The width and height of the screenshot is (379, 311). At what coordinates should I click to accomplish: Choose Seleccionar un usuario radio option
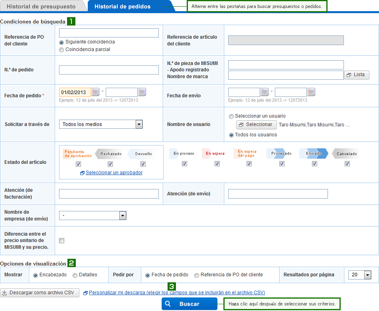pos(231,116)
